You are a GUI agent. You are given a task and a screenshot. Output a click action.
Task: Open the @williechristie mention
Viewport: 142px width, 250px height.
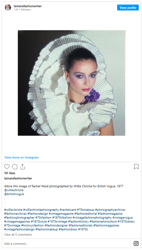coord(14,190)
